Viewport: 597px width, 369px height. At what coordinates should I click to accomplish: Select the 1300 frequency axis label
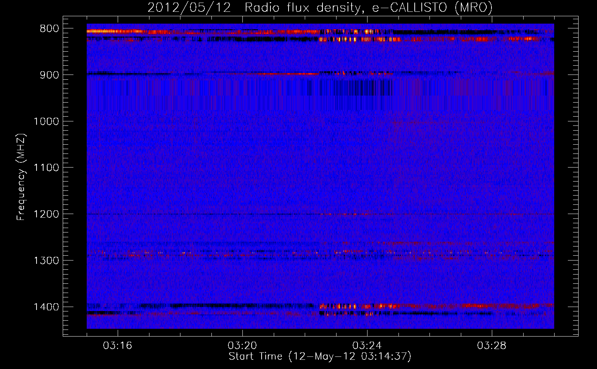pyautogui.click(x=46, y=261)
